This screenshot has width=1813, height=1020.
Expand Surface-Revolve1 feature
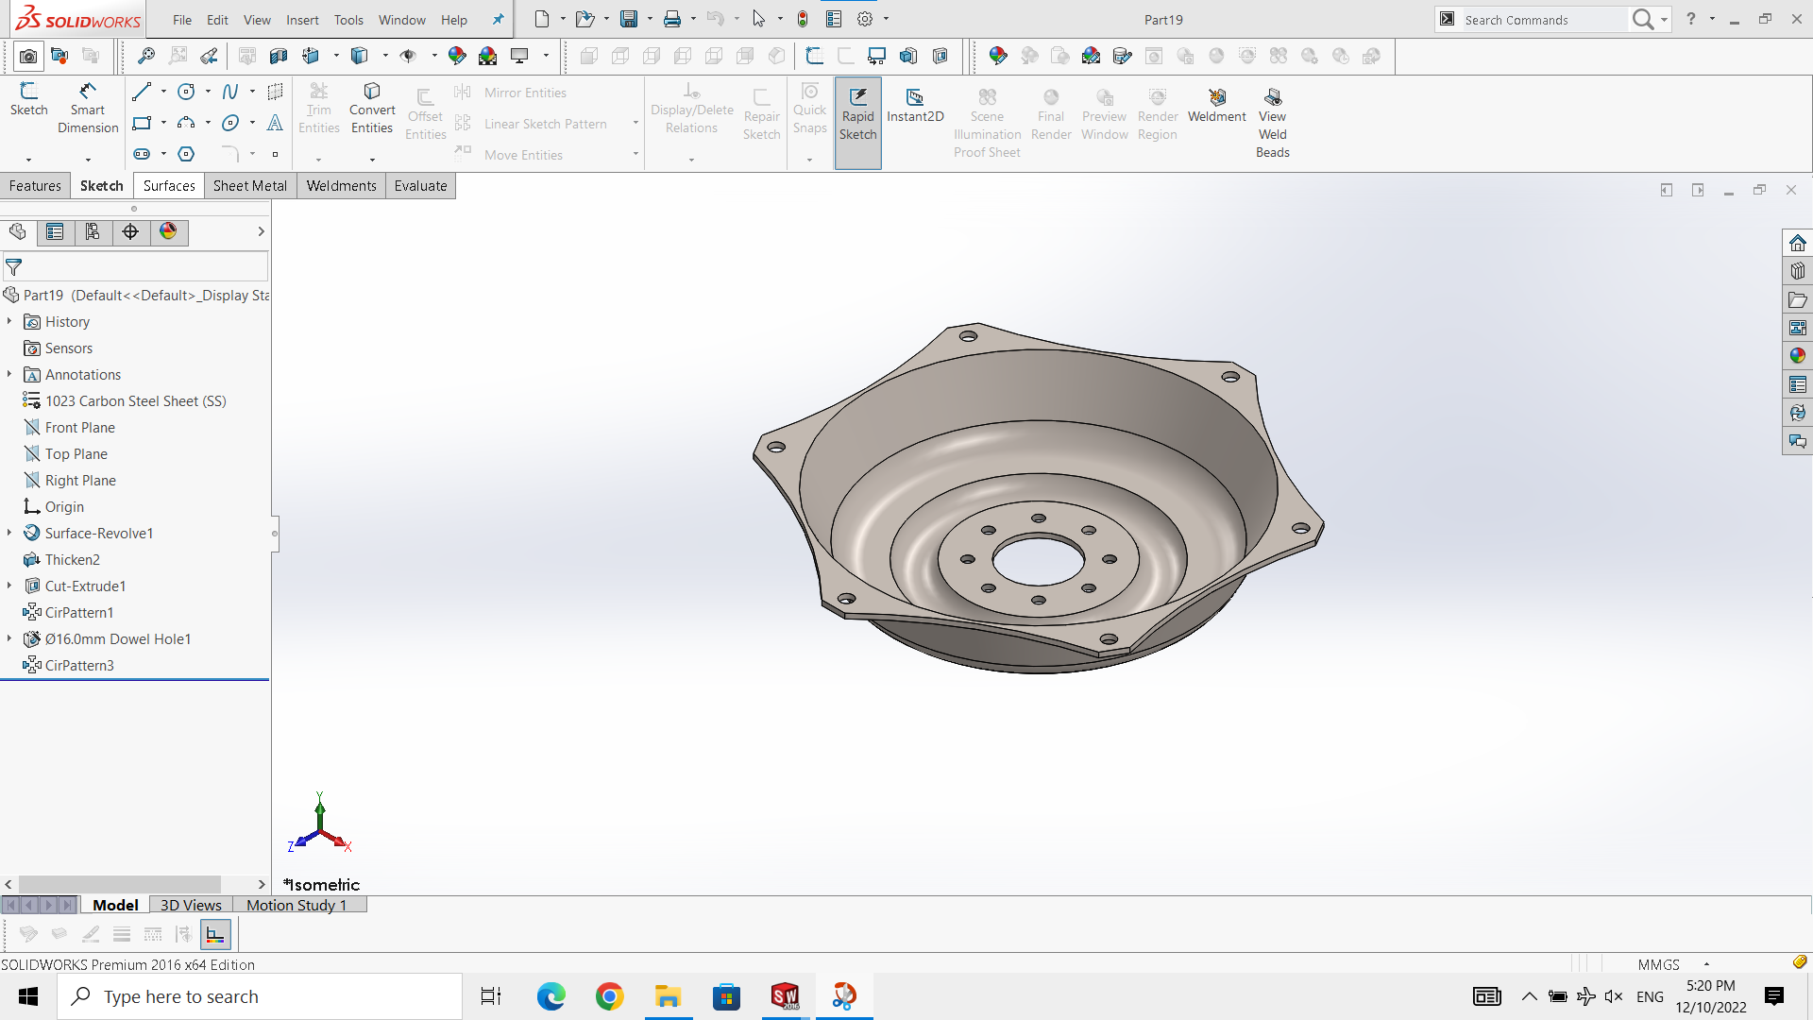tap(9, 534)
